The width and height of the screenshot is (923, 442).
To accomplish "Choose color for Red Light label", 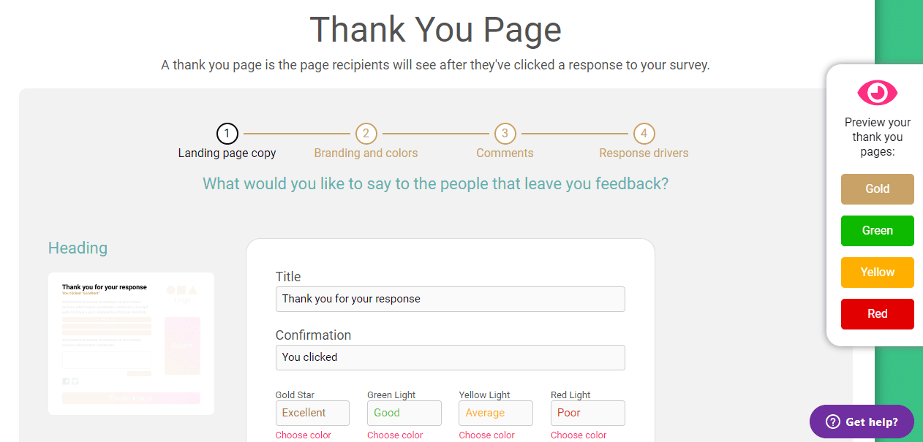I will [579, 435].
